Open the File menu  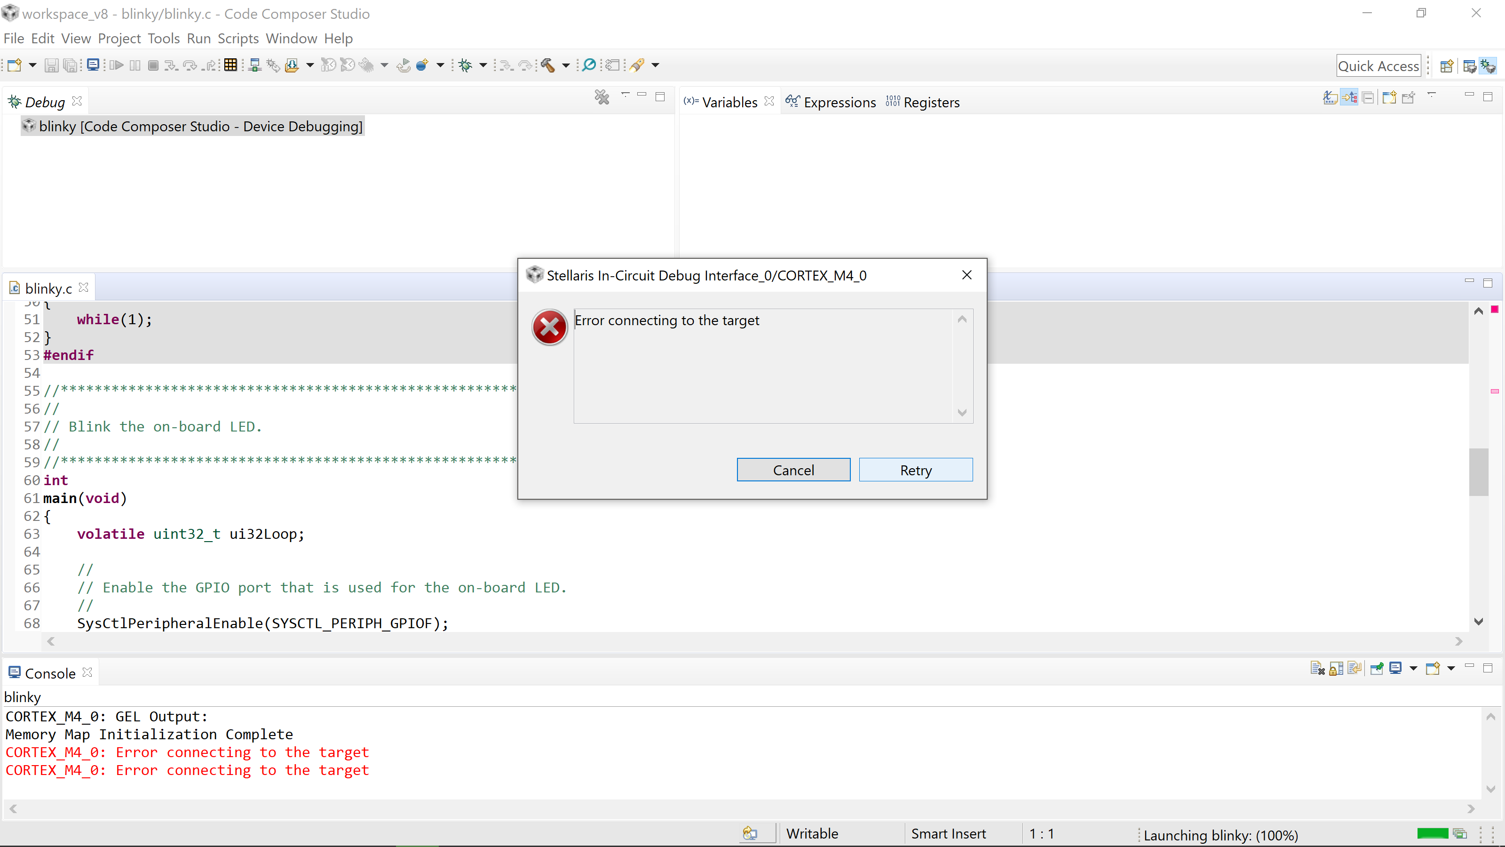[14, 39]
